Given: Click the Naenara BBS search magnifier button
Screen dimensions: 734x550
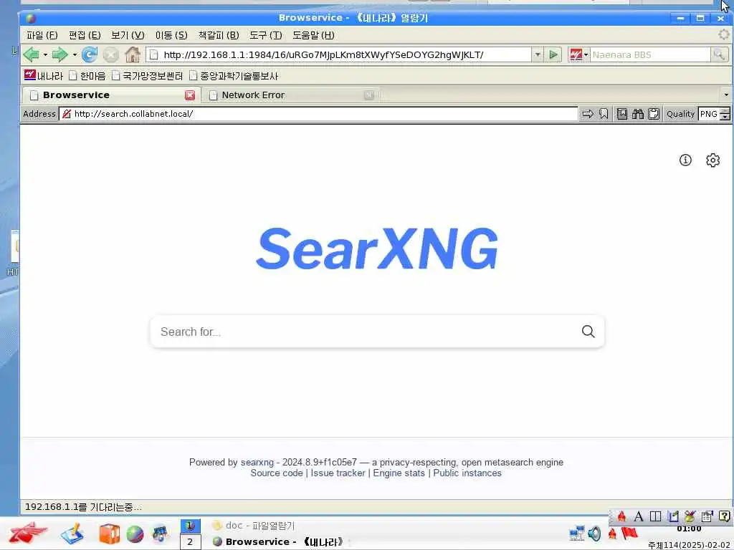Looking at the screenshot, I should pos(719,54).
